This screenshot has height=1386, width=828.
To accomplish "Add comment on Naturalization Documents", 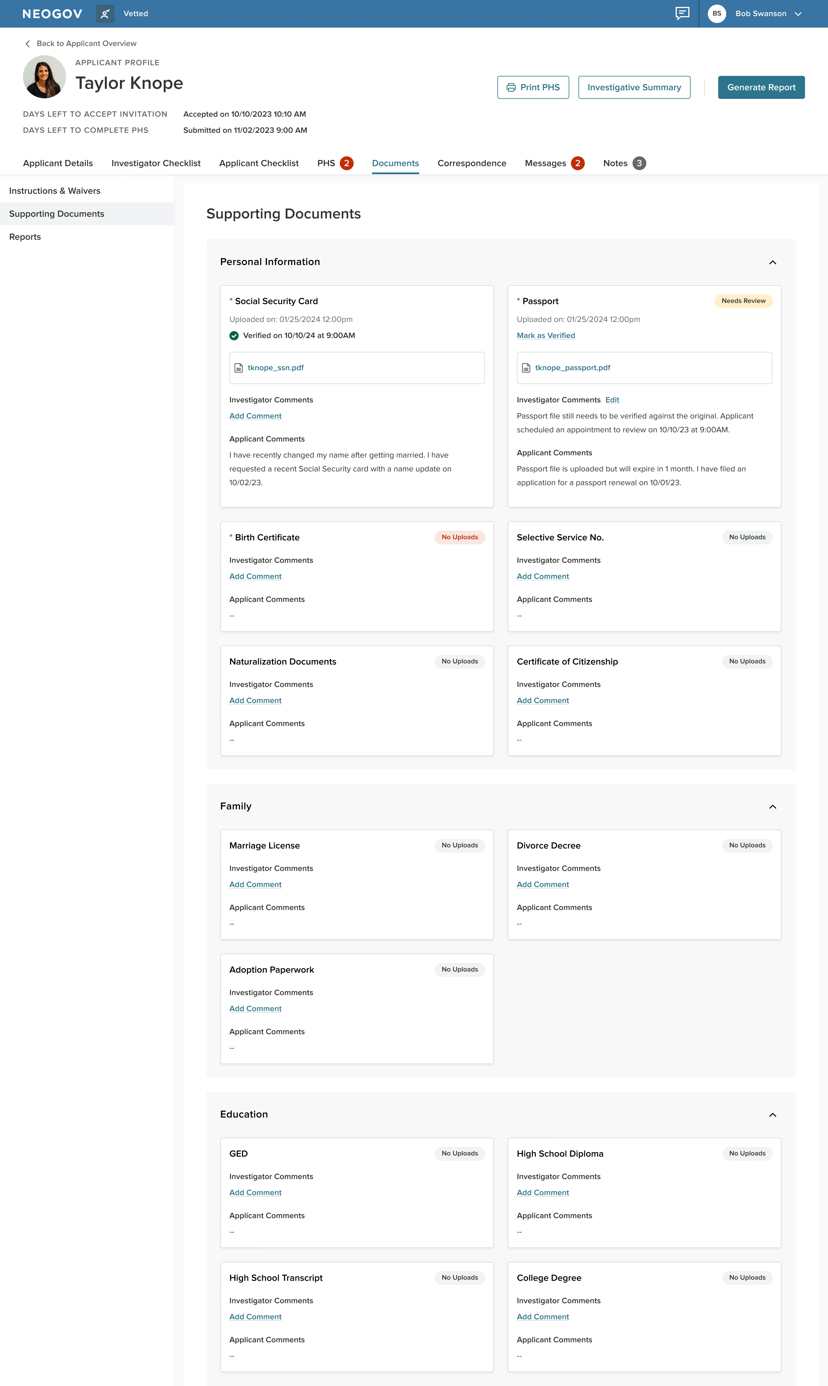I will (x=256, y=700).
